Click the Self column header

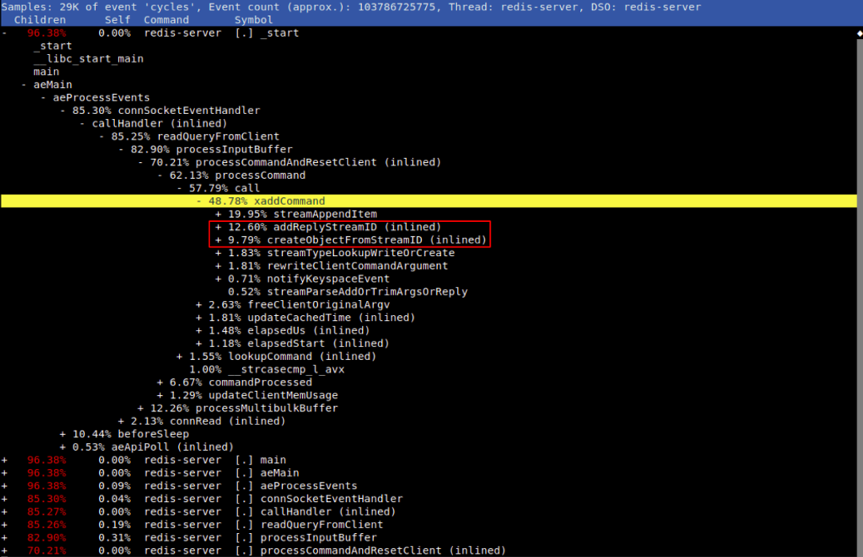click(x=117, y=19)
